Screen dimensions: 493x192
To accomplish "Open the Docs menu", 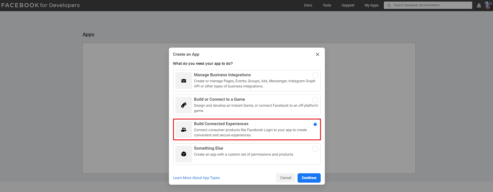I will click(x=308, y=5).
